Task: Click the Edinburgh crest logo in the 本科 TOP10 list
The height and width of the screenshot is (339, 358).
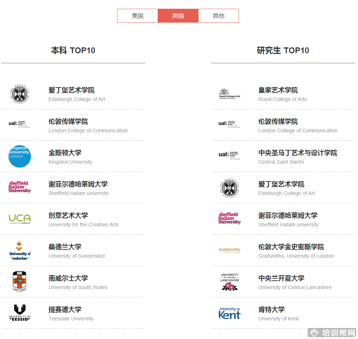Action: click(20, 94)
